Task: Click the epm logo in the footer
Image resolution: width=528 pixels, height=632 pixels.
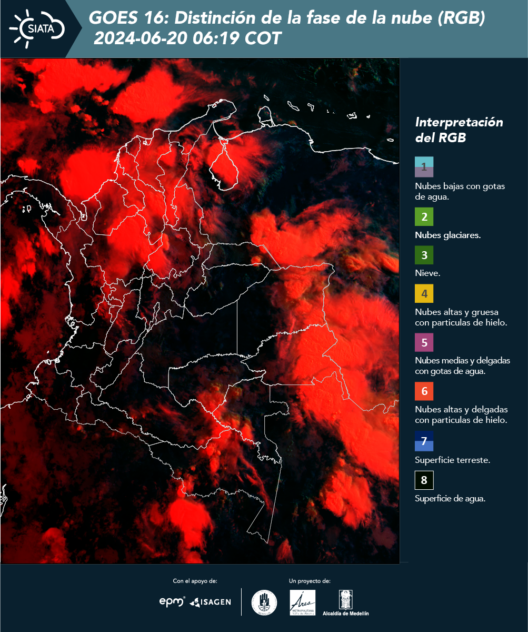Action: click(172, 601)
